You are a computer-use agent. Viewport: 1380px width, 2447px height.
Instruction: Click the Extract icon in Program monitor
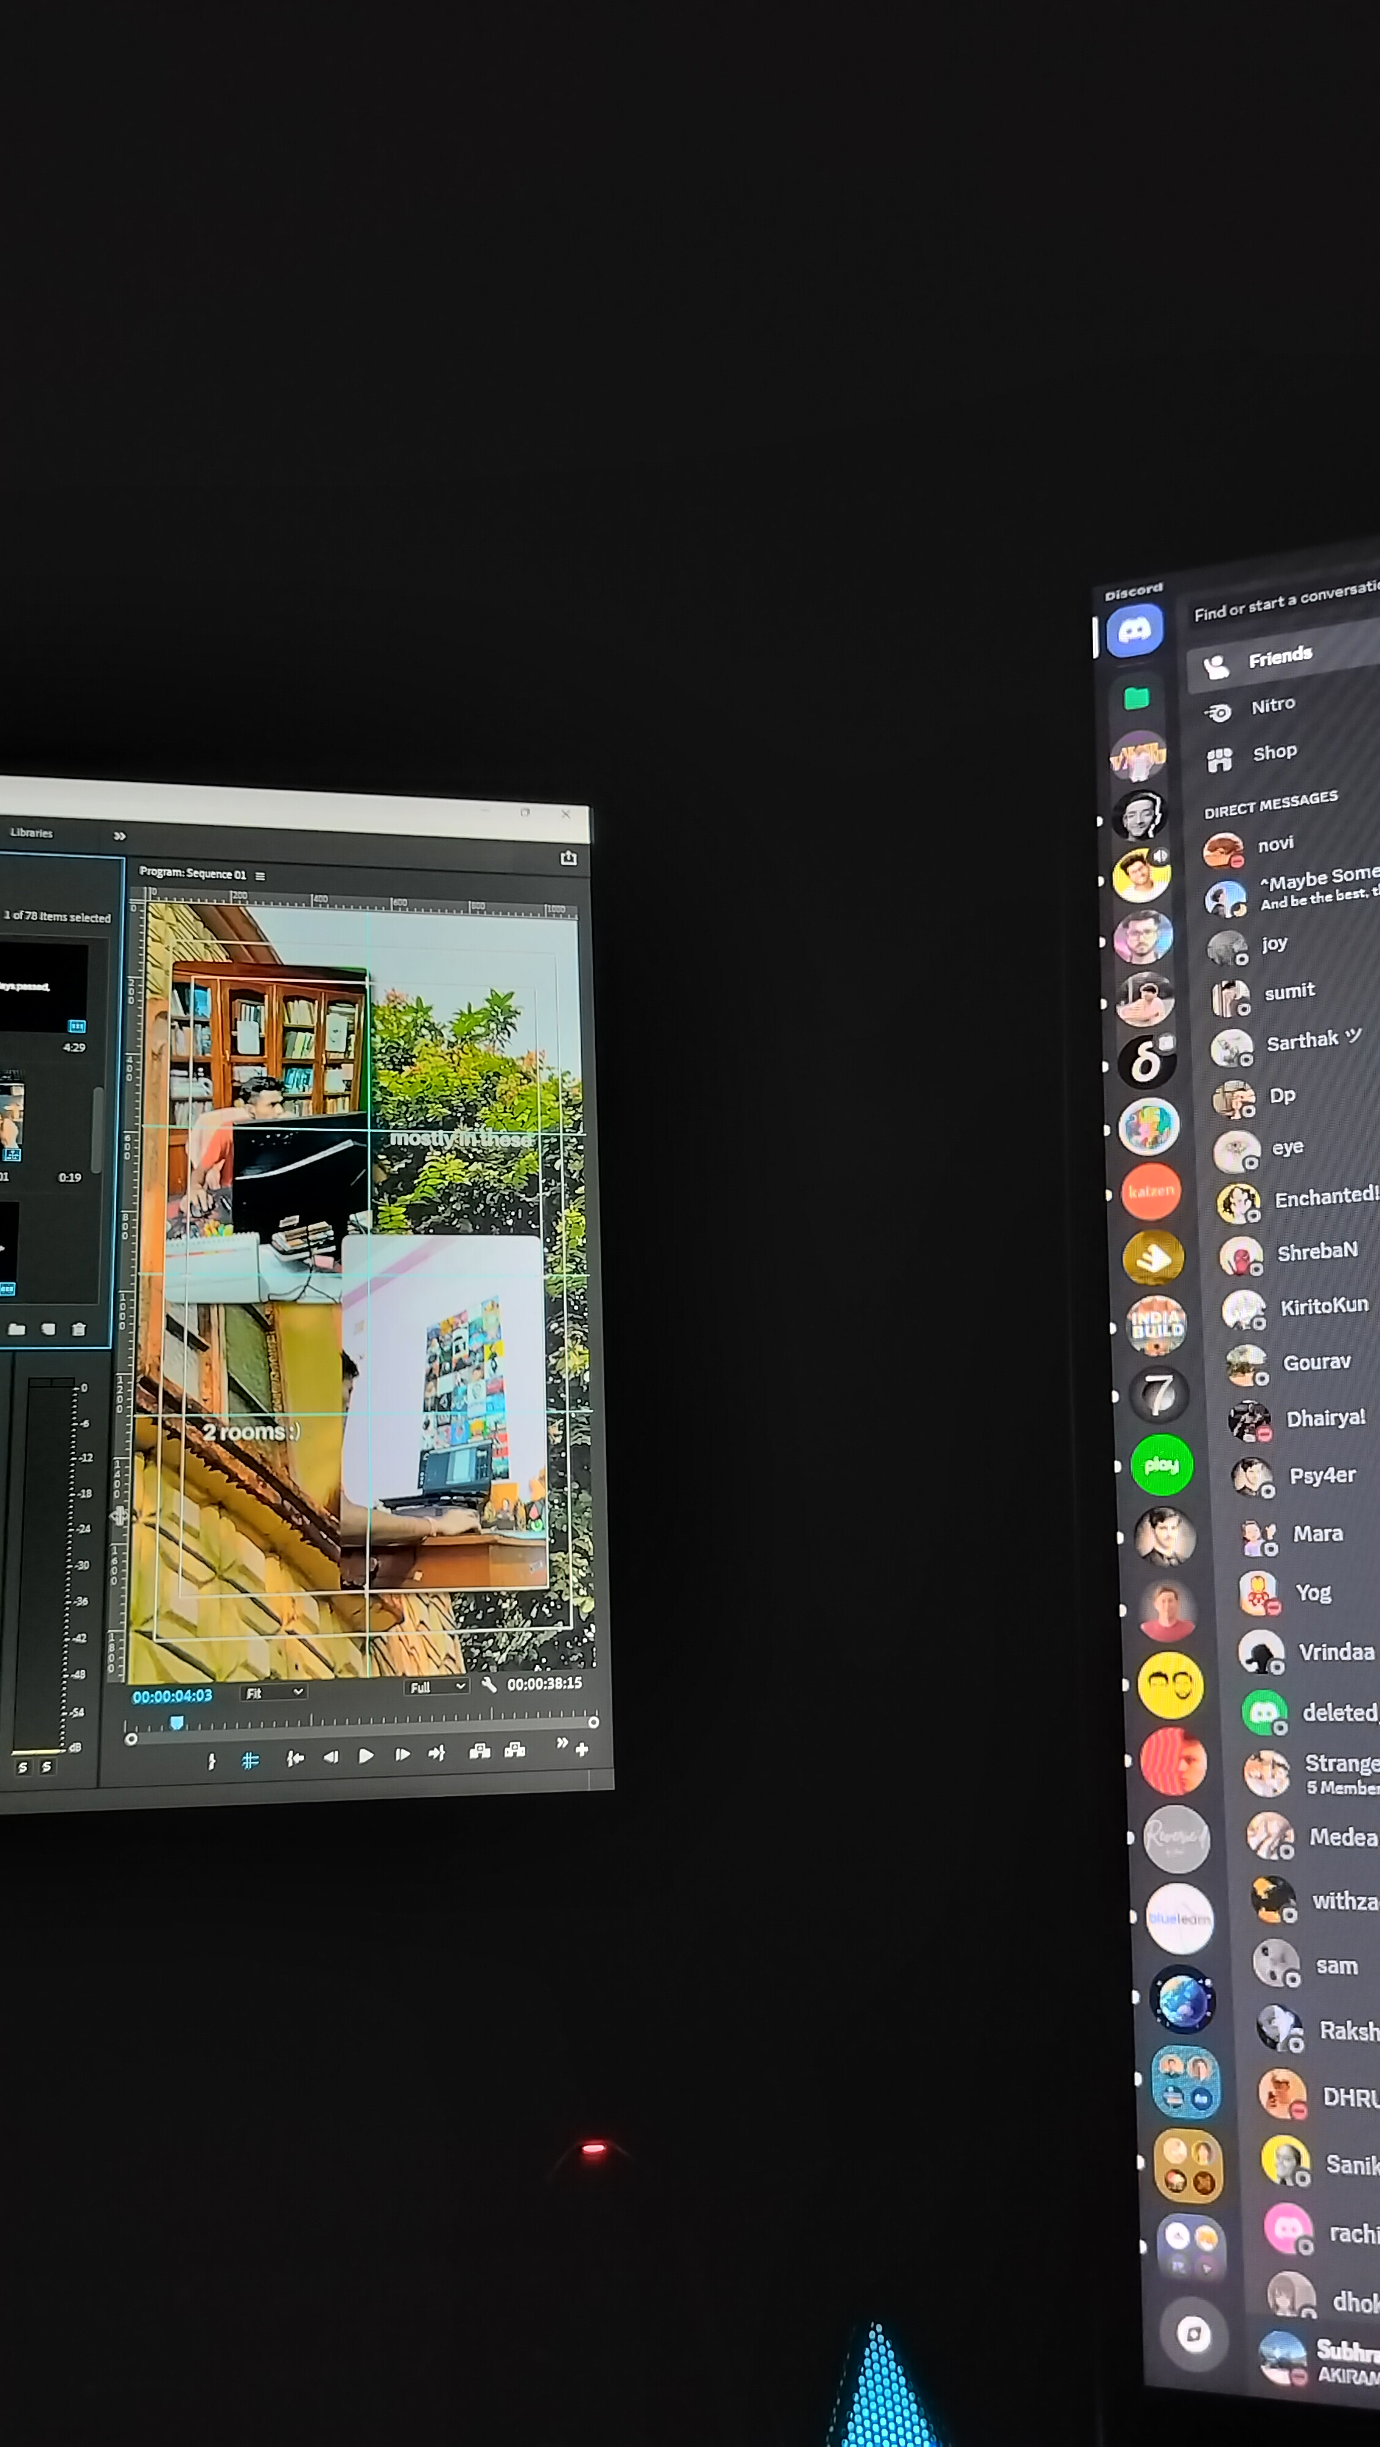click(x=515, y=1750)
